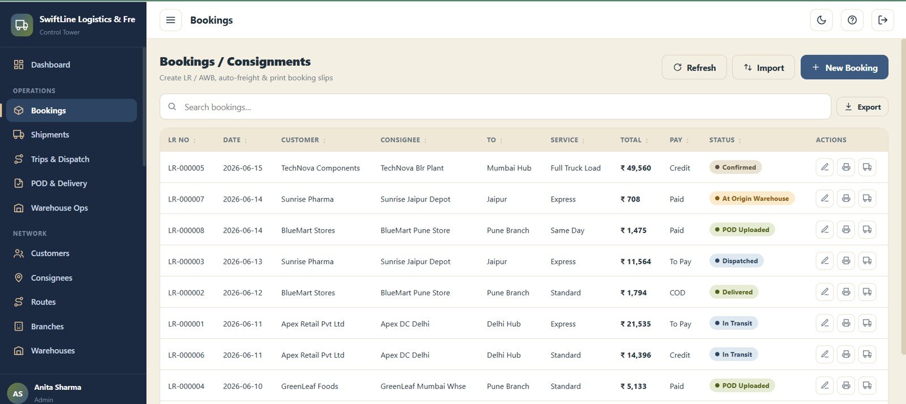Click the Delivered status badge

pyautogui.click(x=734, y=292)
